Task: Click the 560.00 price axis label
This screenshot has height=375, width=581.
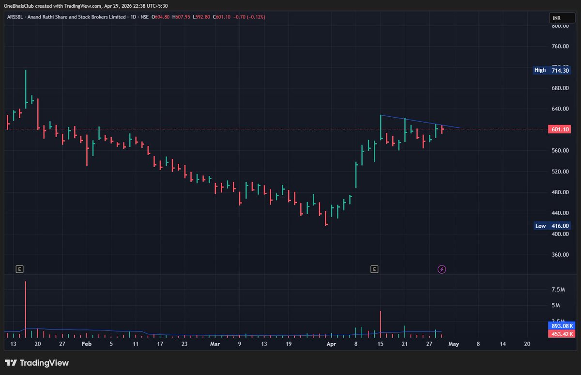Action: [559, 151]
